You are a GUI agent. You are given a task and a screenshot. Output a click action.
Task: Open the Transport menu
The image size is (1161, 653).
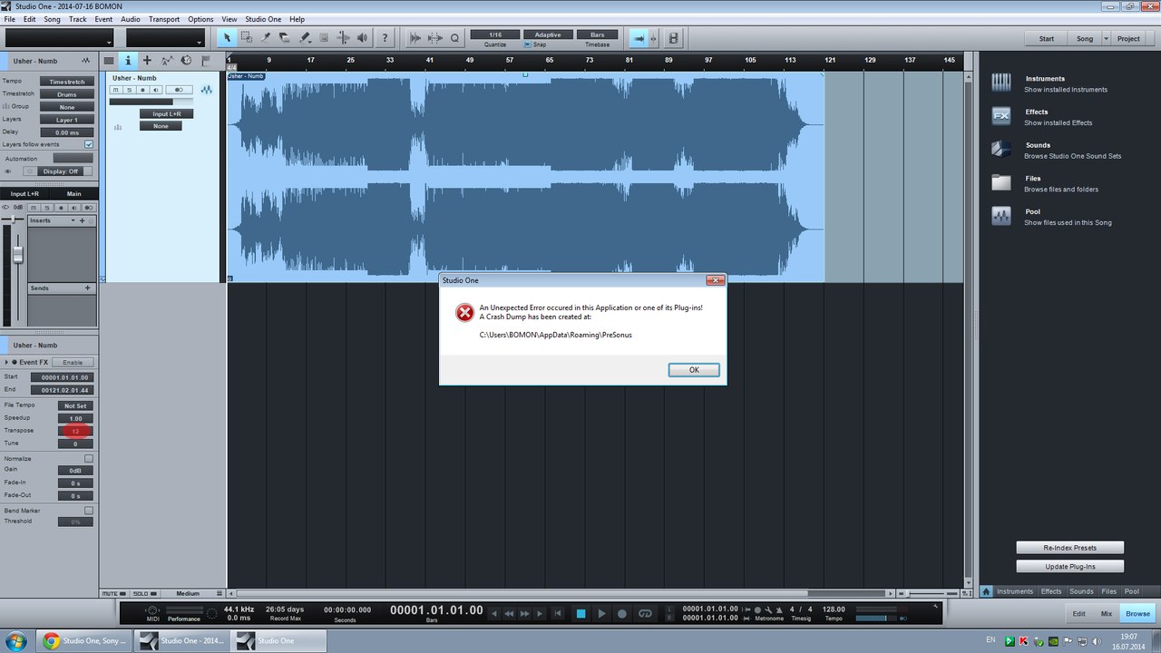[x=164, y=19]
